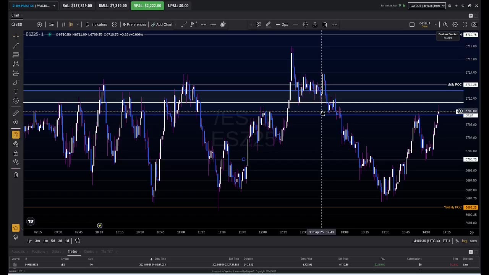Open more options in drawing toolbar
Image resolution: width=489 pixels, height=275 pixels.
[x=334, y=24]
